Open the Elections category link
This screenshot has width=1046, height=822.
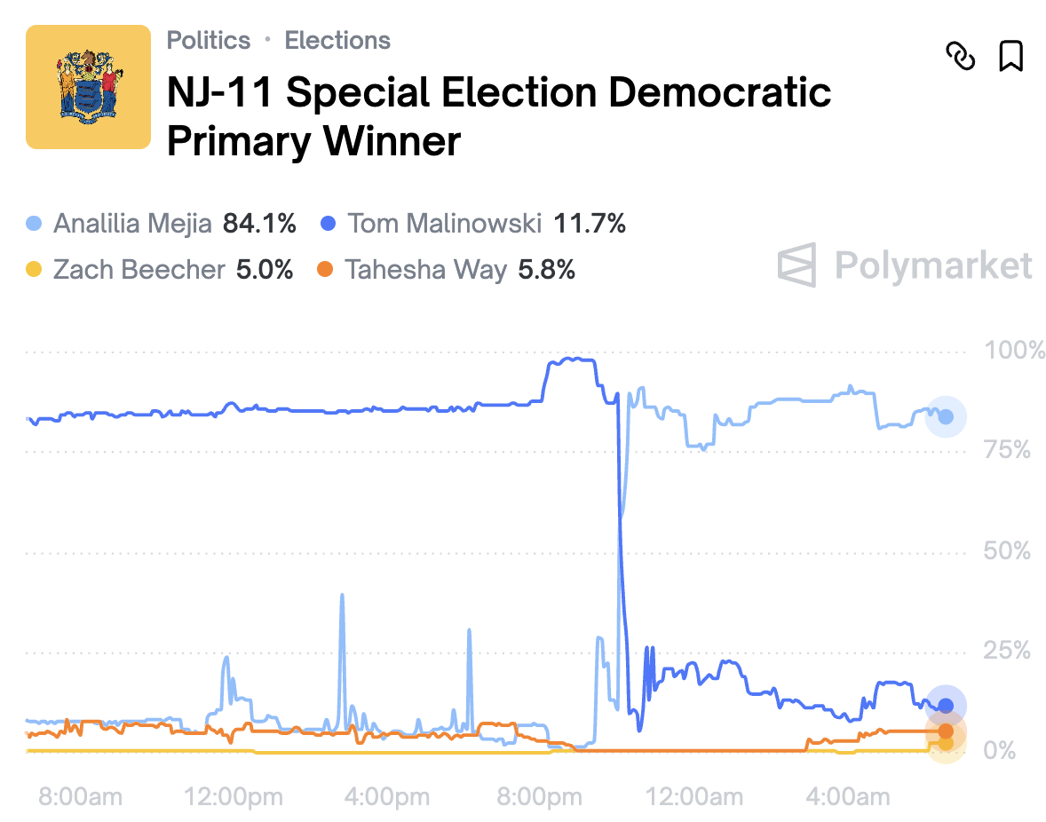pos(337,41)
